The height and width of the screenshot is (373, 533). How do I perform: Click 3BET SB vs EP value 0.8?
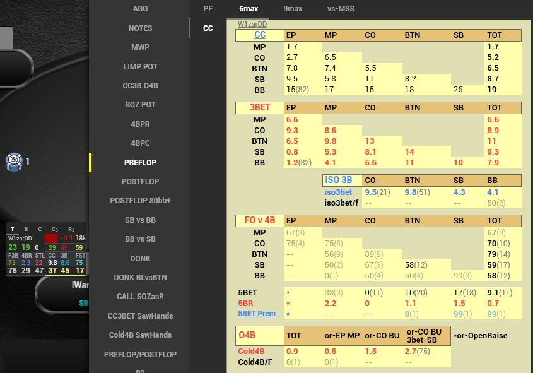click(x=292, y=152)
